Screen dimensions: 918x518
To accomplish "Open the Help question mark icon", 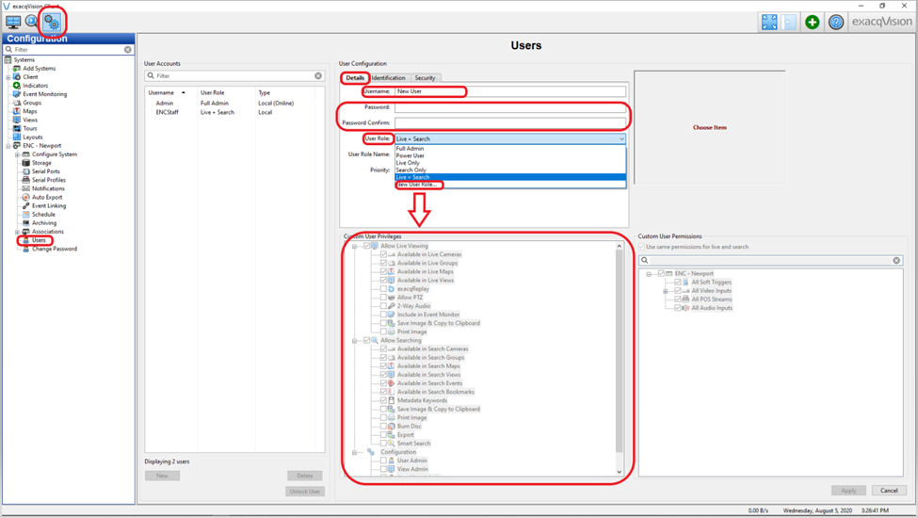I will click(x=835, y=22).
